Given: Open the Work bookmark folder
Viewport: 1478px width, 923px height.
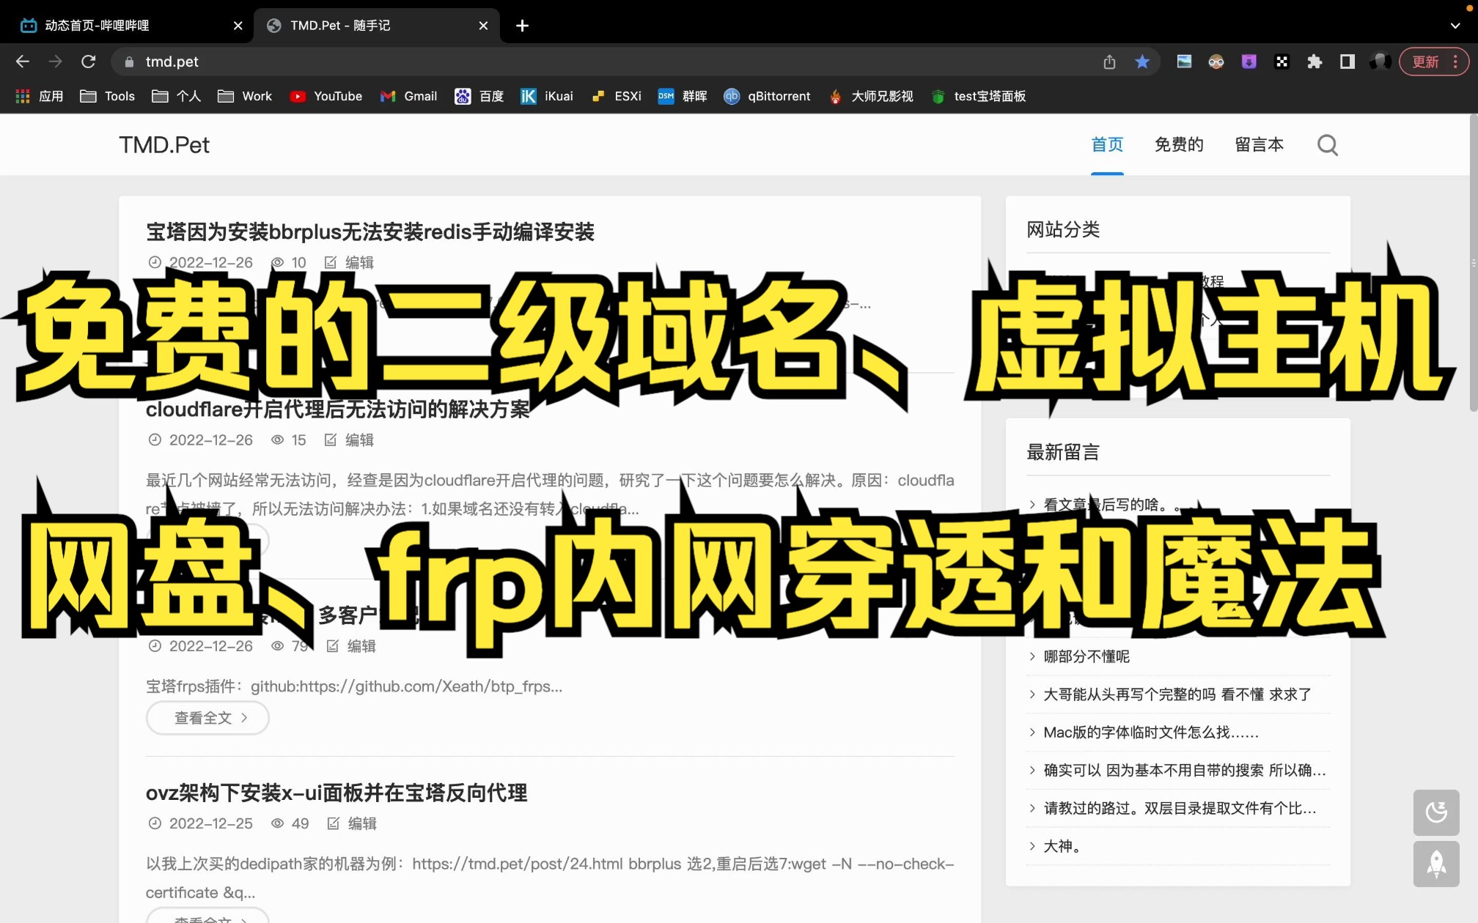Looking at the screenshot, I should (245, 96).
